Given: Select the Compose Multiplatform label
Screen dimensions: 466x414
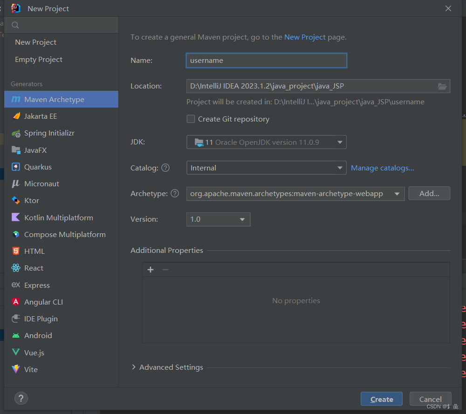Looking at the screenshot, I should pyautogui.click(x=65, y=235).
